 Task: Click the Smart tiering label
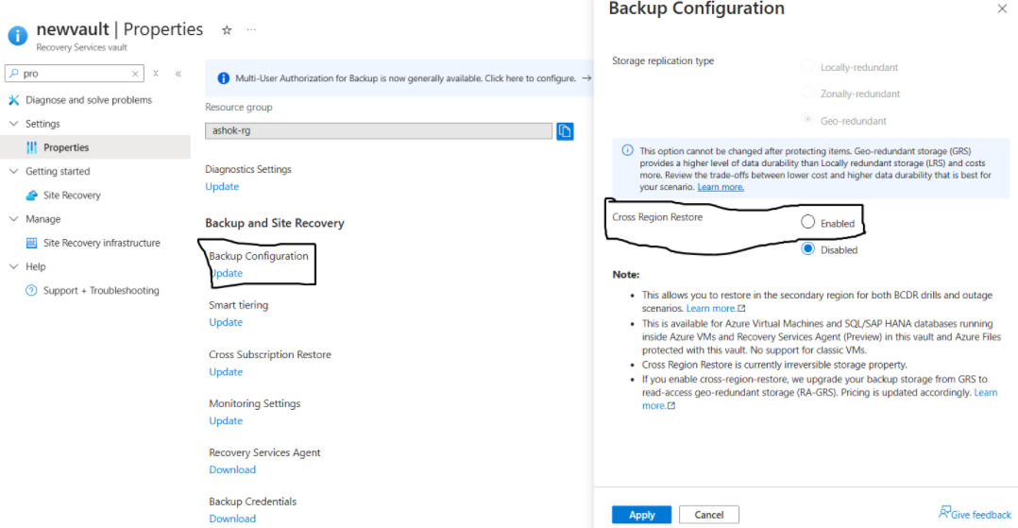238,304
